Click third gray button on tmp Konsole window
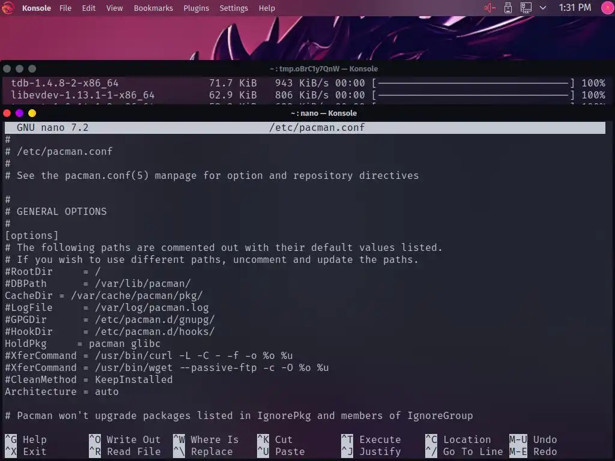Viewport: 615px width, 461px height. click(x=32, y=68)
